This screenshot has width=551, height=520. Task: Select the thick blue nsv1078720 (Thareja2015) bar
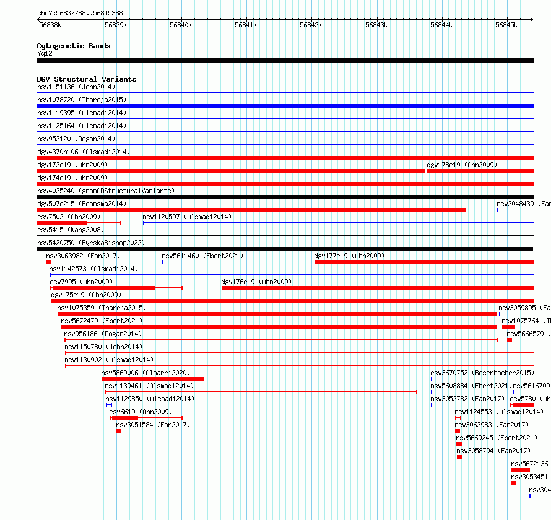coord(285,106)
